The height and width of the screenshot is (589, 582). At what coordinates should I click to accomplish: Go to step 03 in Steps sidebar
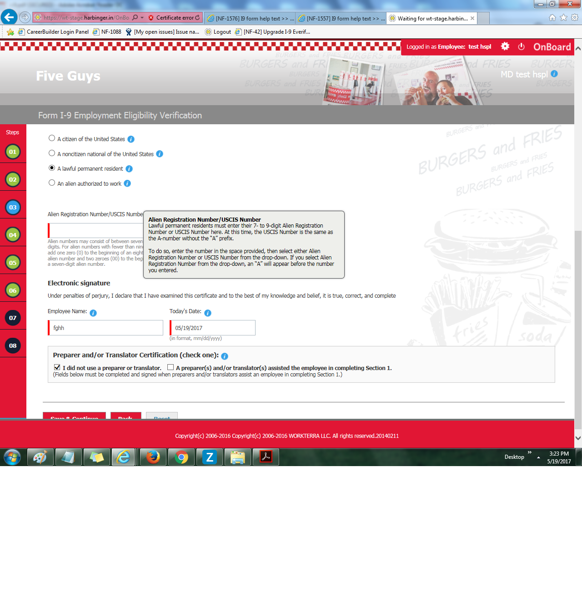(x=13, y=208)
